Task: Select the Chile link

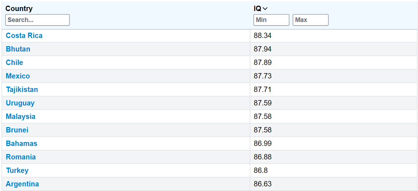Action: click(15, 62)
